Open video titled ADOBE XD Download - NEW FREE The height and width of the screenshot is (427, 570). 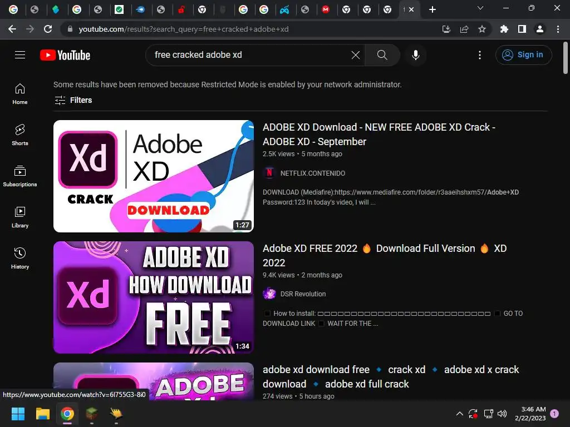(379, 135)
